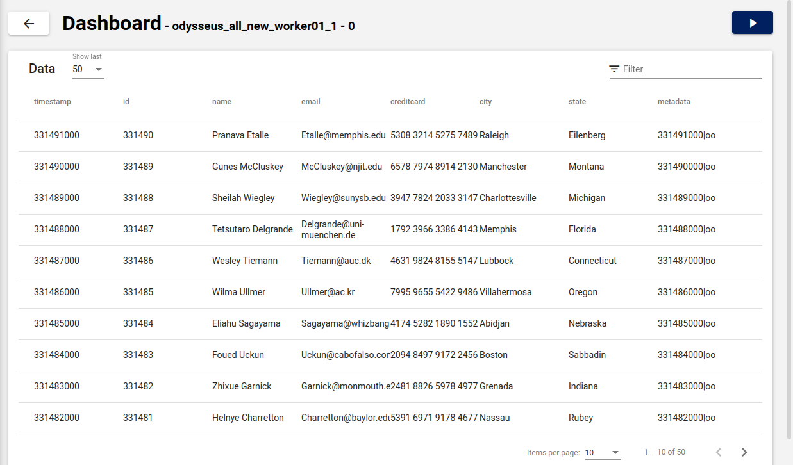The height and width of the screenshot is (465, 793).
Task: Click the creditcard column header
Action: (408, 102)
